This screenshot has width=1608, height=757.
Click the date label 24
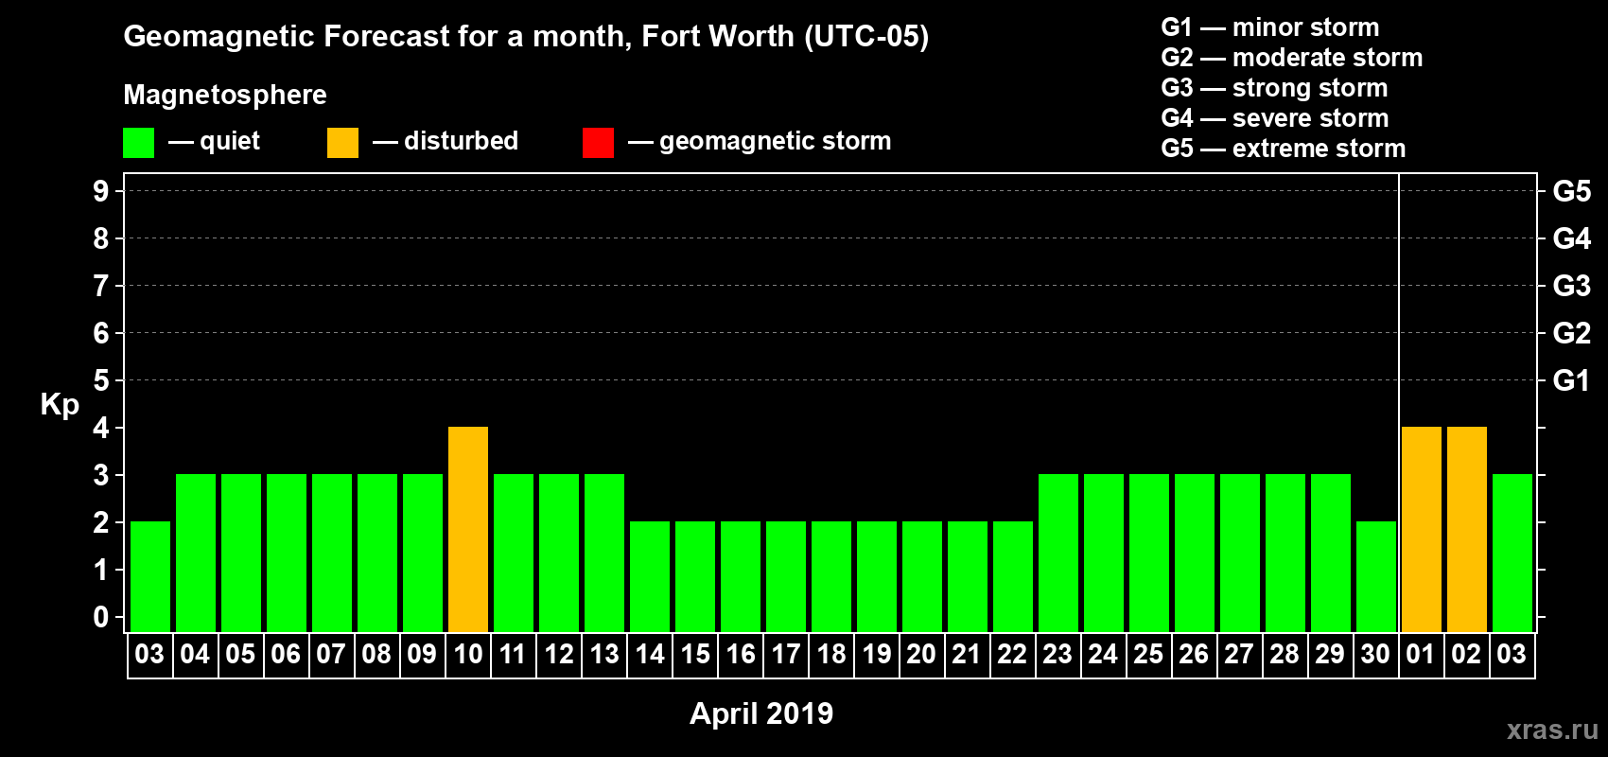pos(1103,655)
